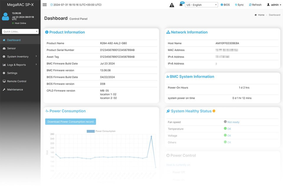Open the Quick Links dropdown
This screenshot has height=186, width=283.
pyautogui.click(x=20, y=31)
